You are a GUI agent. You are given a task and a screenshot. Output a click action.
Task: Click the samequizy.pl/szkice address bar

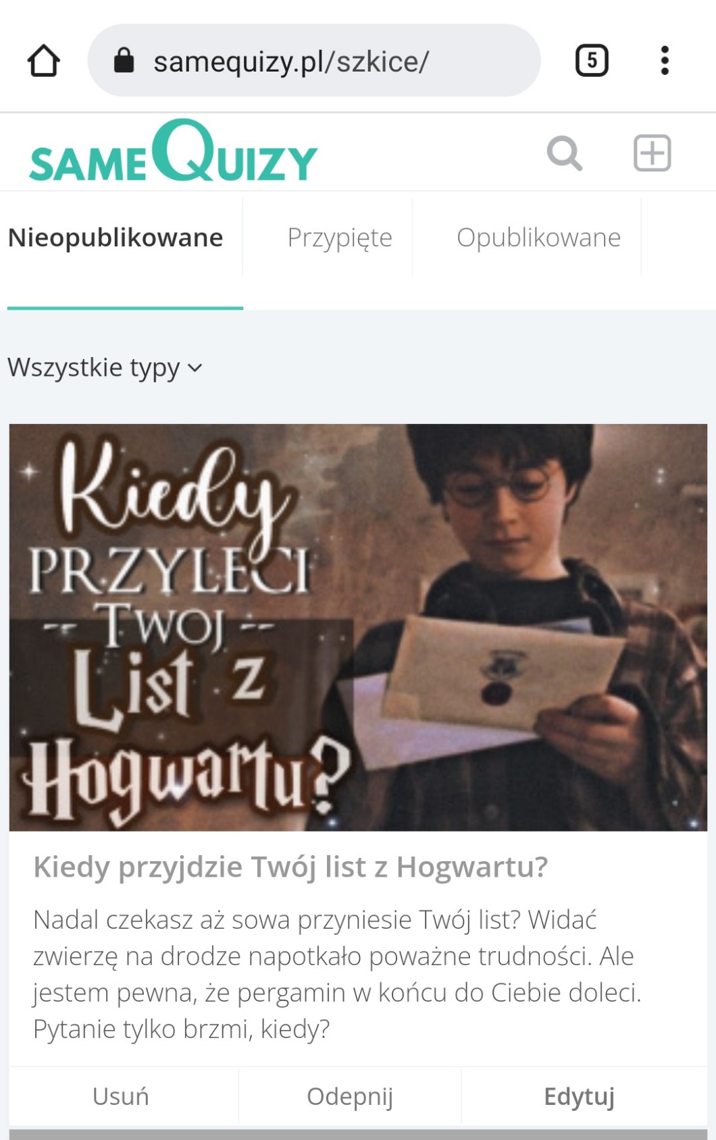tap(314, 61)
